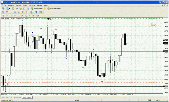Open the Templates icon
The height and width of the screenshot is (102, 169).
(40, 12)
